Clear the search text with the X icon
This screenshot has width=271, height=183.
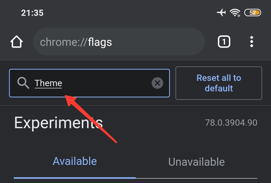[x=157, y=83]
